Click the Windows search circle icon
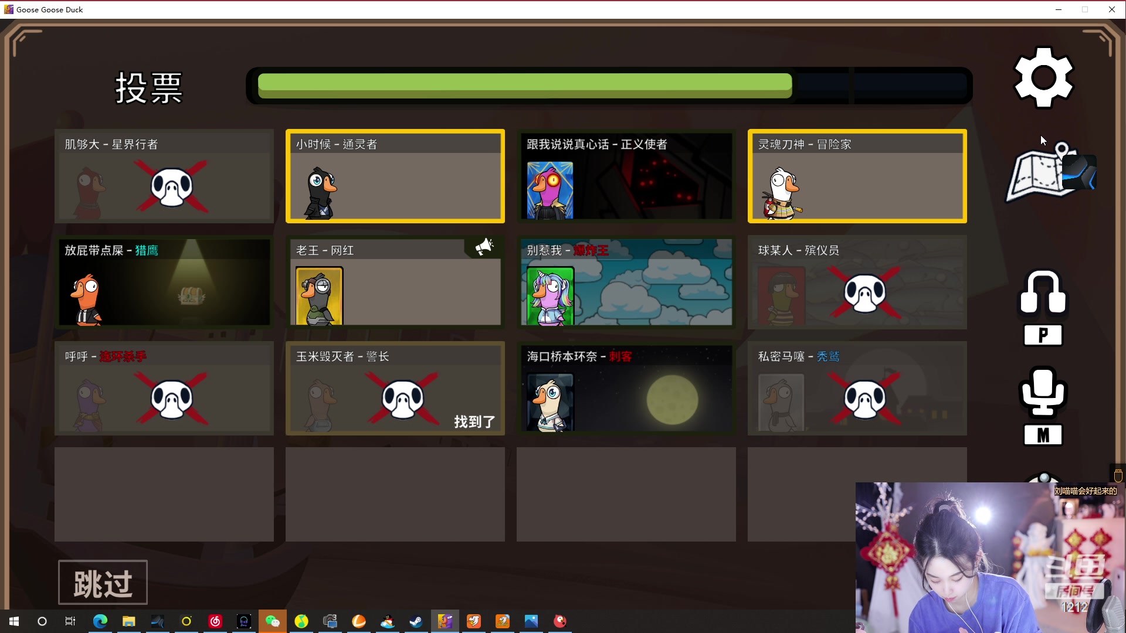This screenshot has height=633, width=1126. 42,621
